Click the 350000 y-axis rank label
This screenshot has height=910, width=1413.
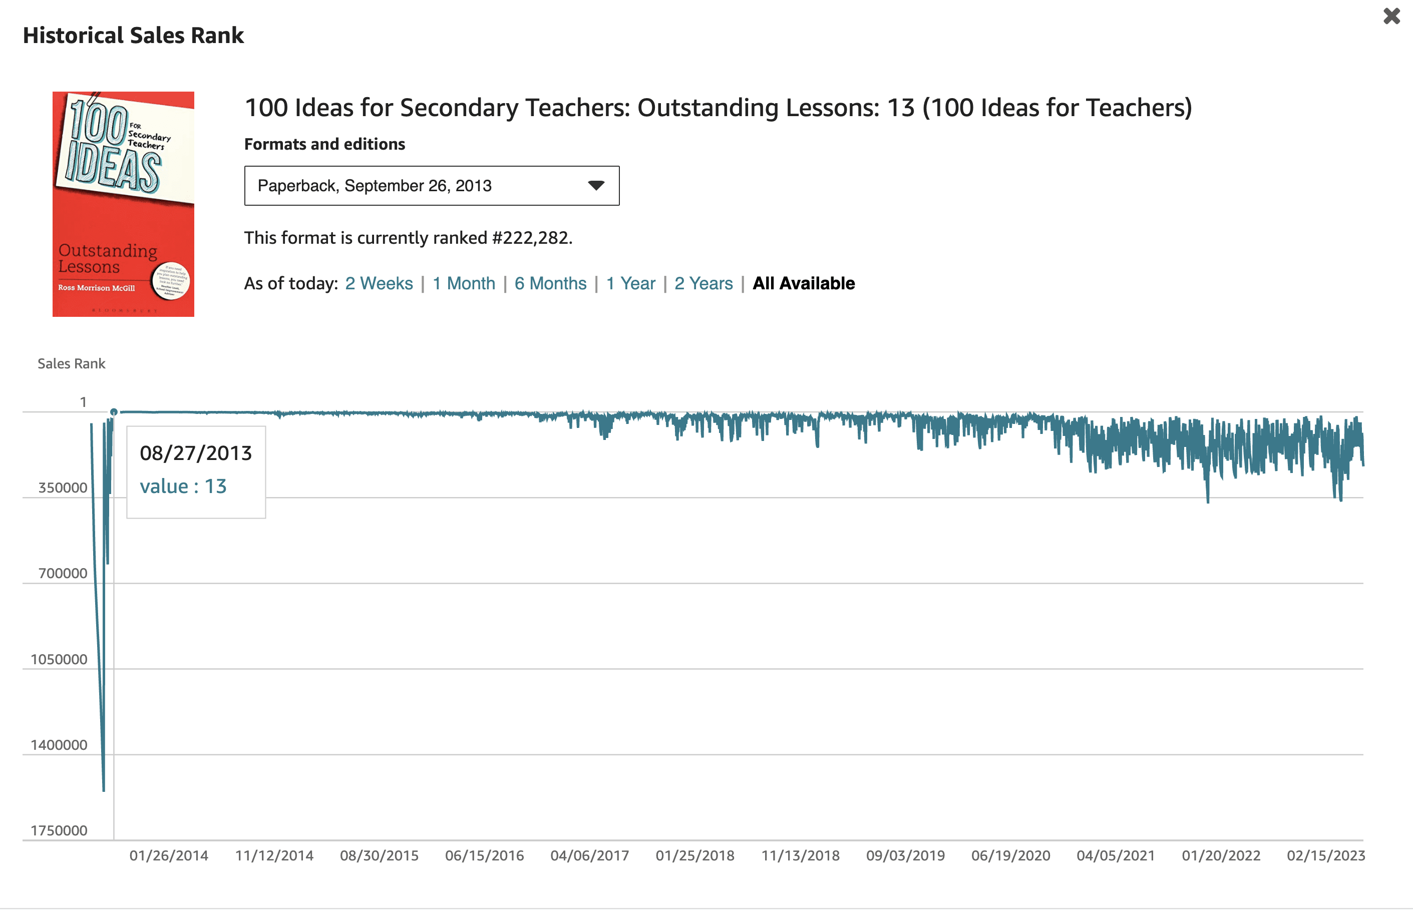pyautogui.click(x=63, y=488)
